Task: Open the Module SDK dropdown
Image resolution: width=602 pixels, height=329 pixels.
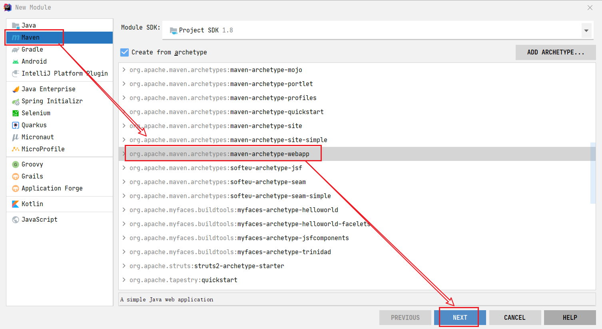Action: pos(586,30)
